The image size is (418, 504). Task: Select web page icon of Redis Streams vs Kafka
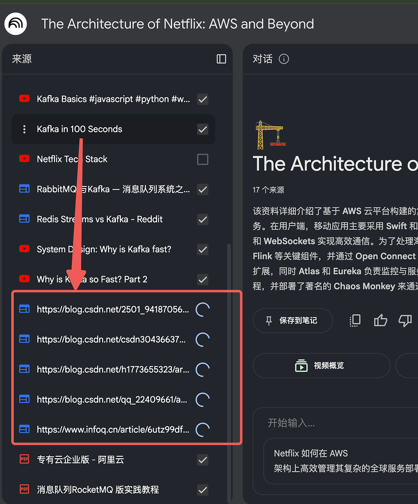[x=25, y=219]
